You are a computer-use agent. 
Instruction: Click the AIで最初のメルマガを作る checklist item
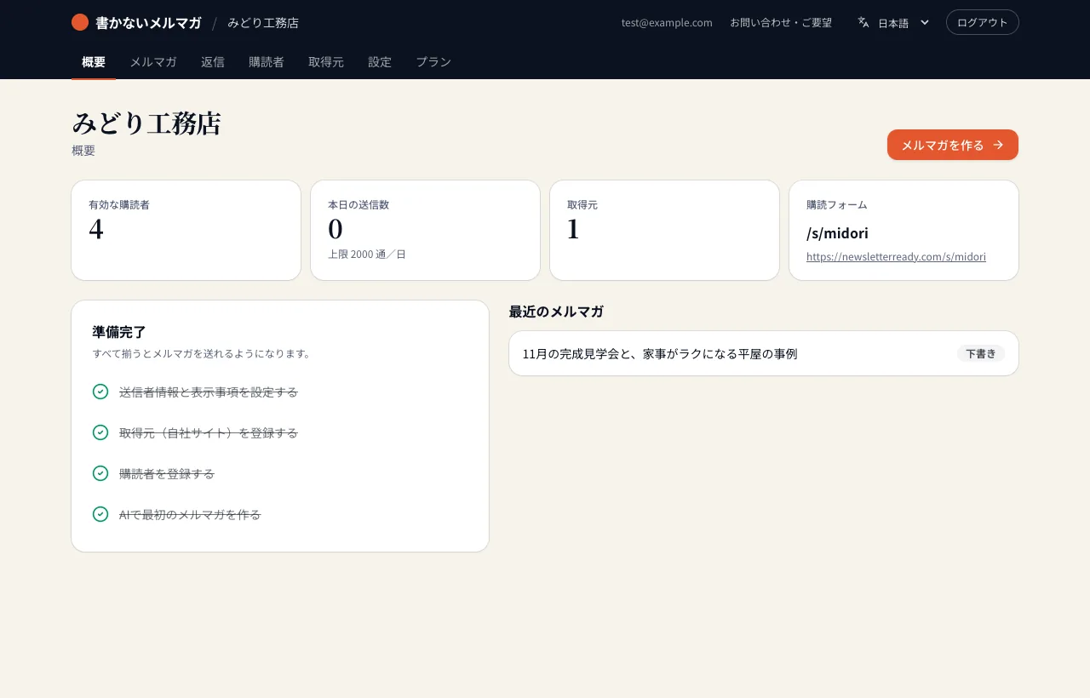190,514
